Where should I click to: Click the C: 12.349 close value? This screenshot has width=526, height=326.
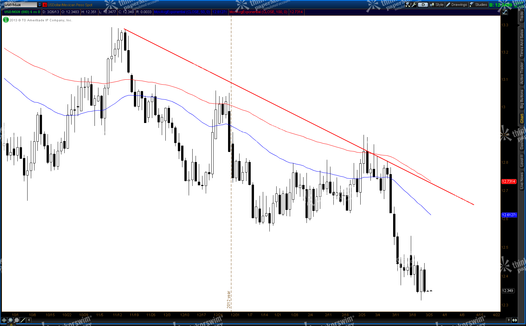(x=126, y=12)
